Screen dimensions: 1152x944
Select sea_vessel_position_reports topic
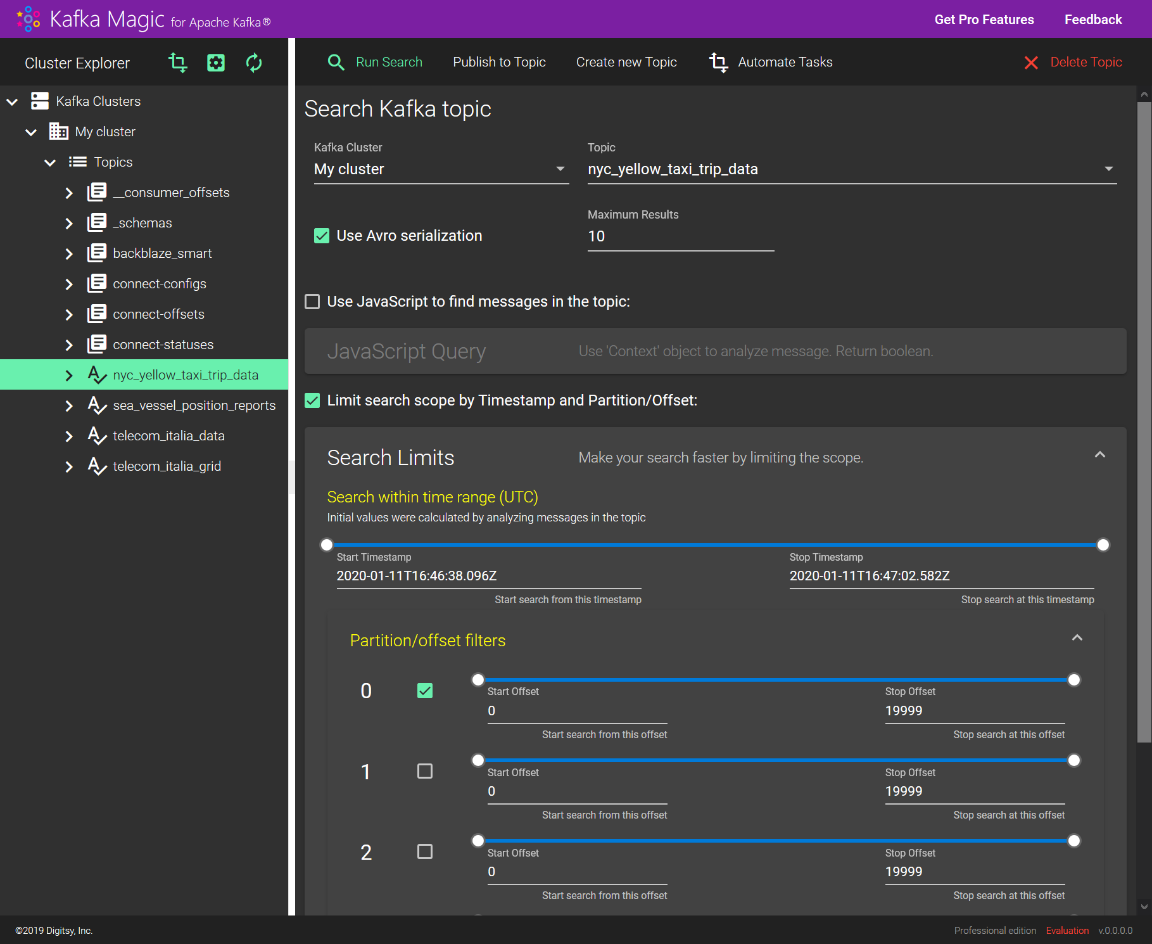[194, 405]
